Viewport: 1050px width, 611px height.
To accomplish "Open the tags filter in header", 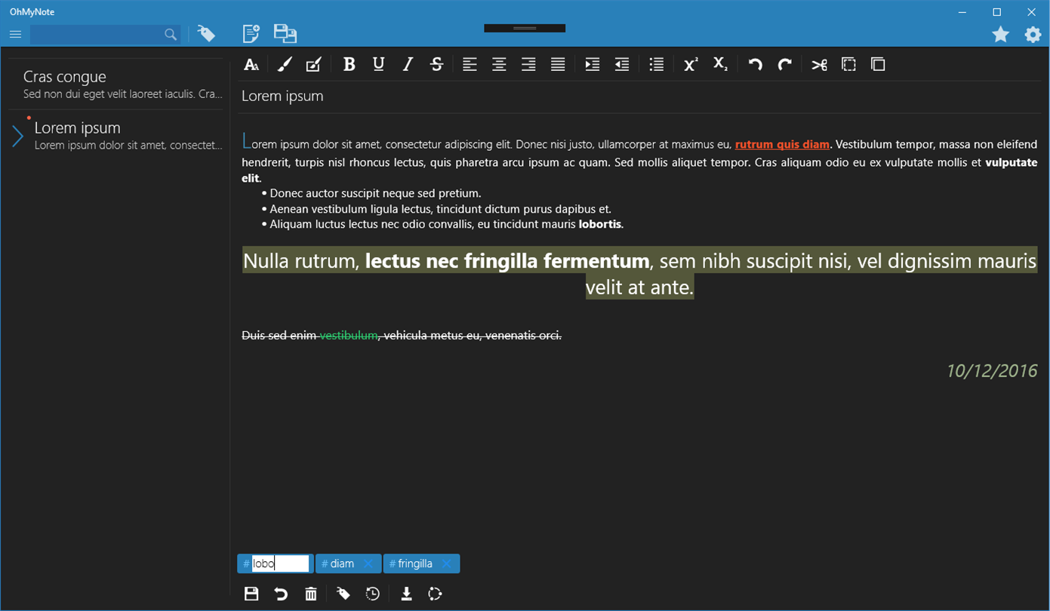I will click(206, 34).
